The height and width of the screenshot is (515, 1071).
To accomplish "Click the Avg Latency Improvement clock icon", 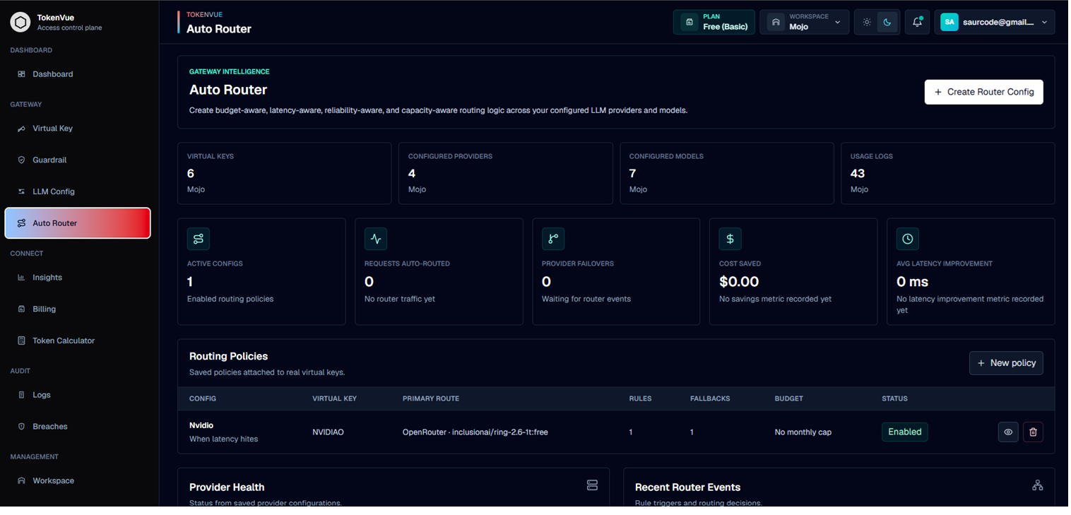I will 908,239.
